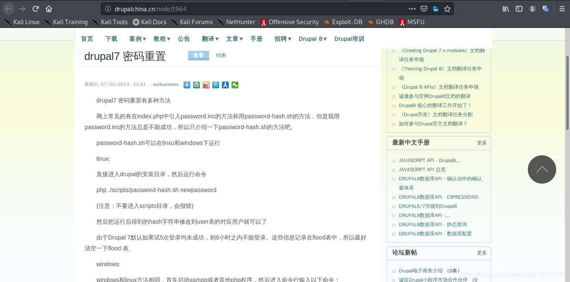Viewport: 570px width, 282px height.
Task: Switch to the 结果 tab
Action: pyautogui.click(x=221, y=55)
